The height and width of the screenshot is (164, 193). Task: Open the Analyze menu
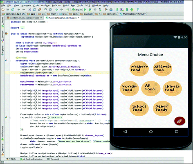(45, 5)
